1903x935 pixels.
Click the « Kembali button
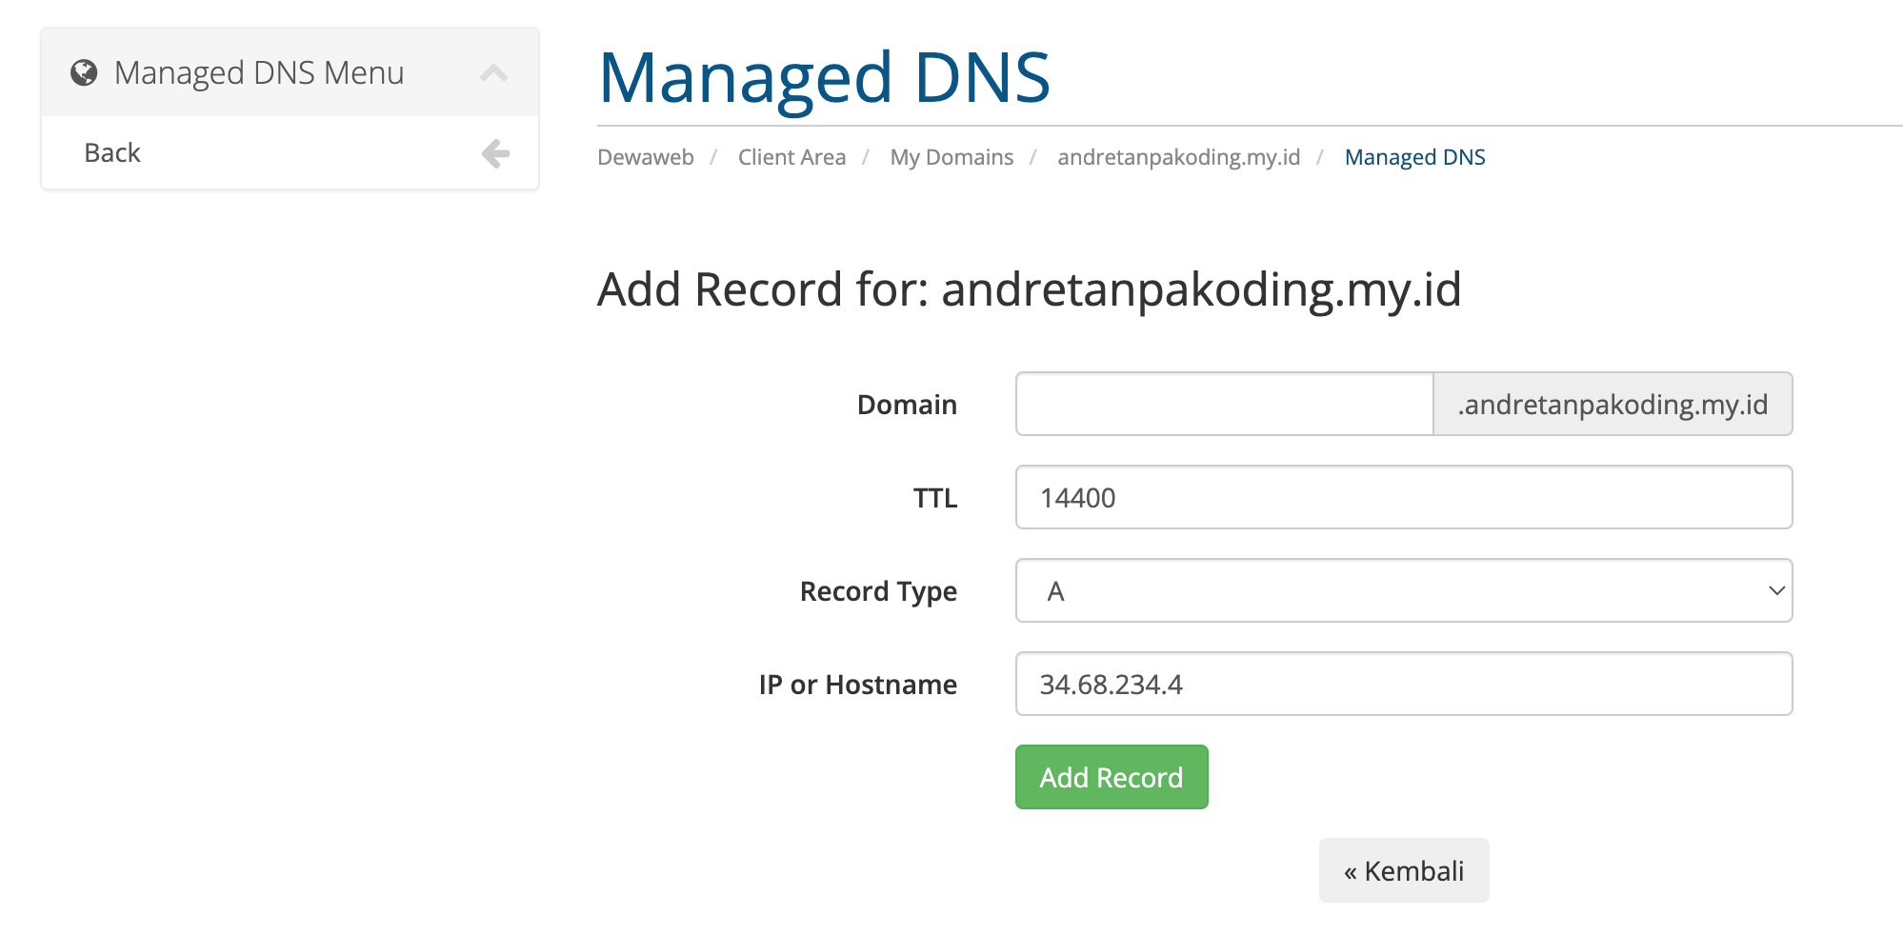pos(1403,869)
